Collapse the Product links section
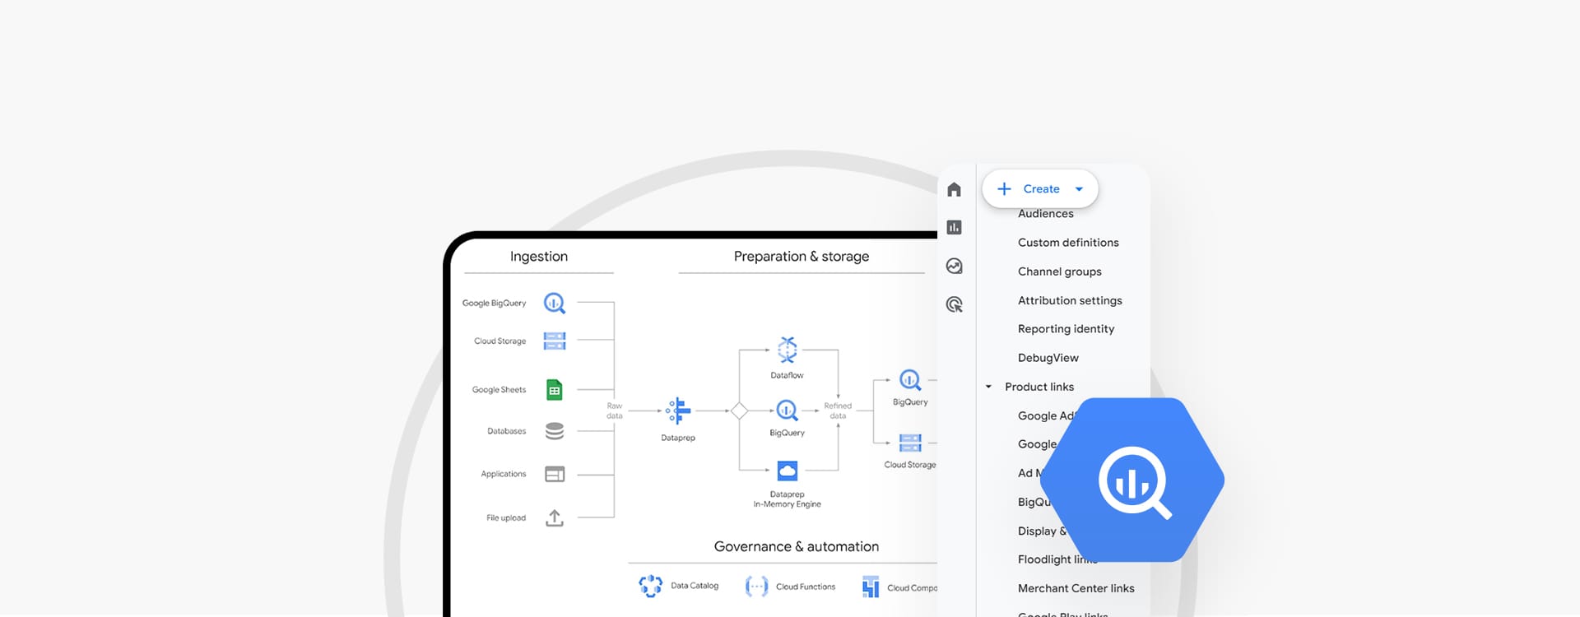 coord(988,387)
